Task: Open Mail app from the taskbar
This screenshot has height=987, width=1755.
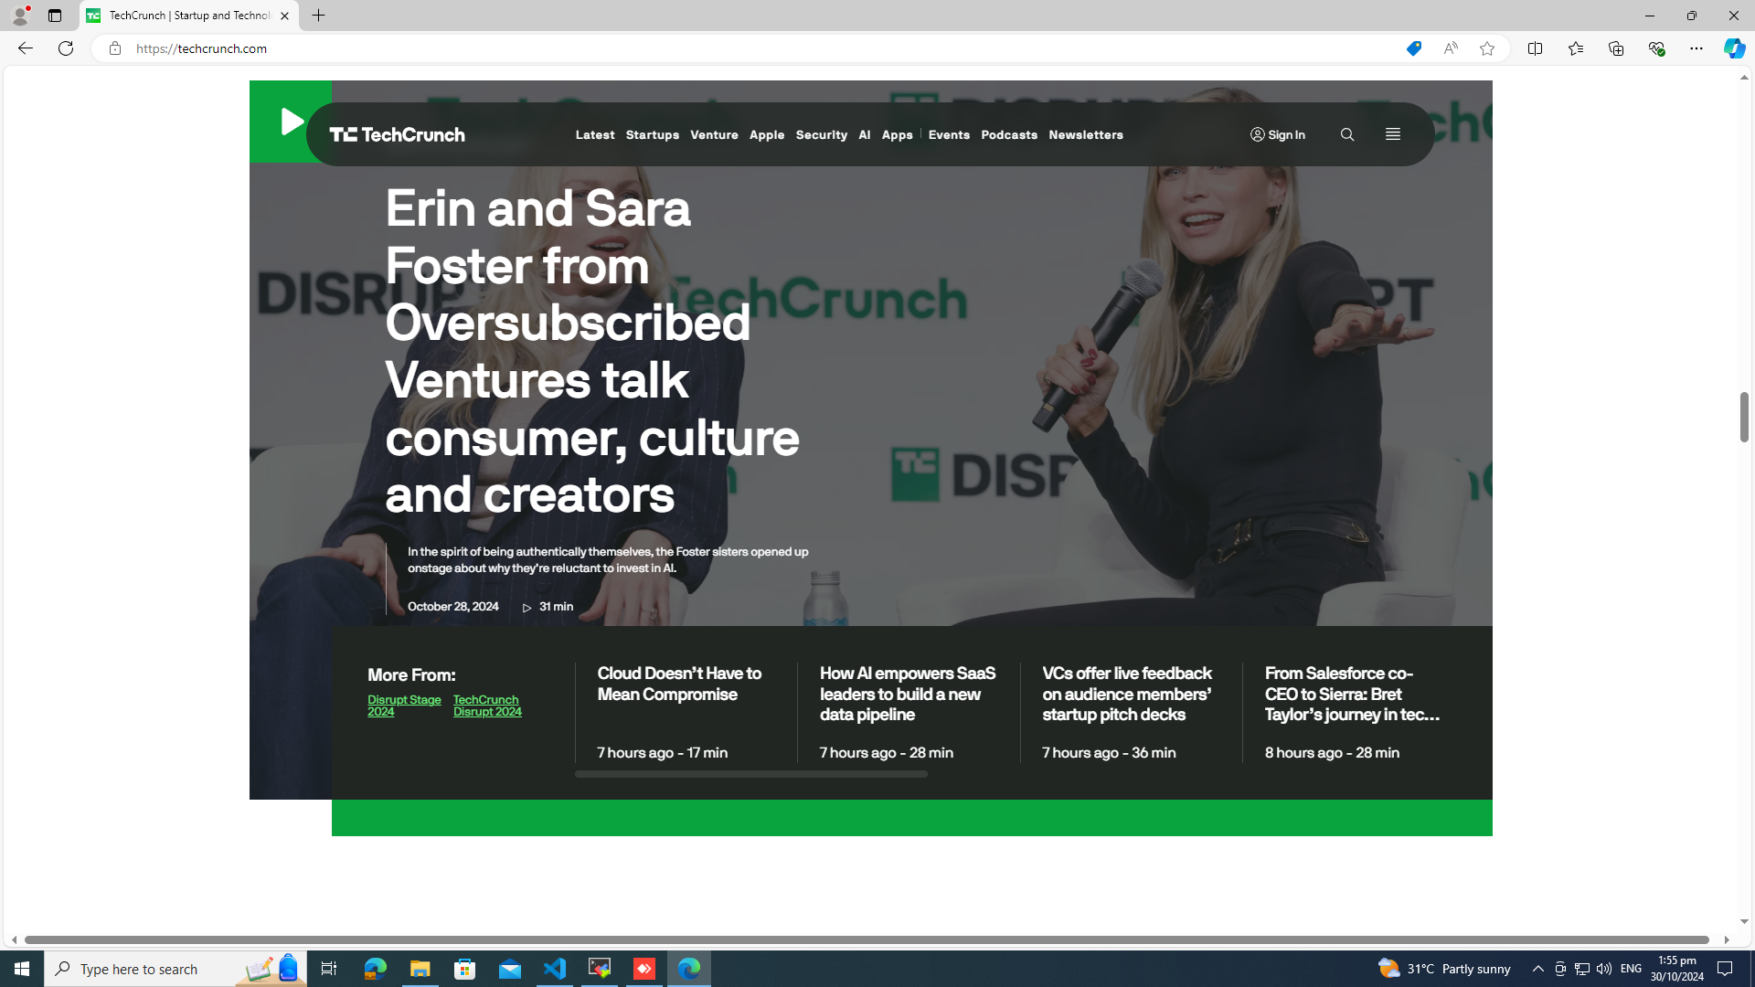Action: tap(510, 969)
